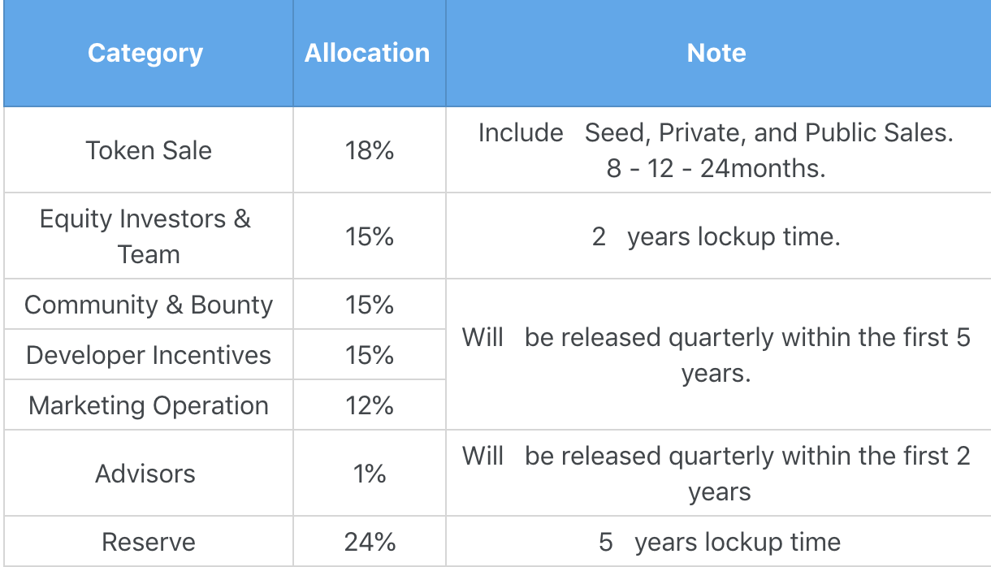Click the 2 years lockup time note
The width and height of the screenshot is (991, 567).
pos(716,237)
